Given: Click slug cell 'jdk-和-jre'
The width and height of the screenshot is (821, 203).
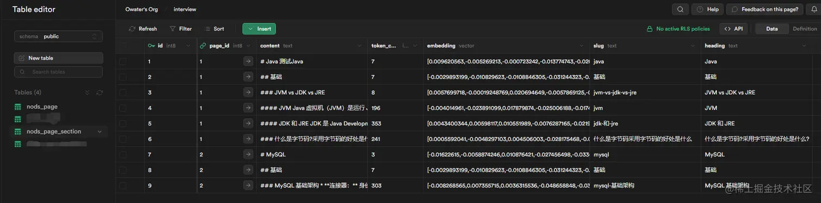Looking at the screenshot, I should [645, 123].
